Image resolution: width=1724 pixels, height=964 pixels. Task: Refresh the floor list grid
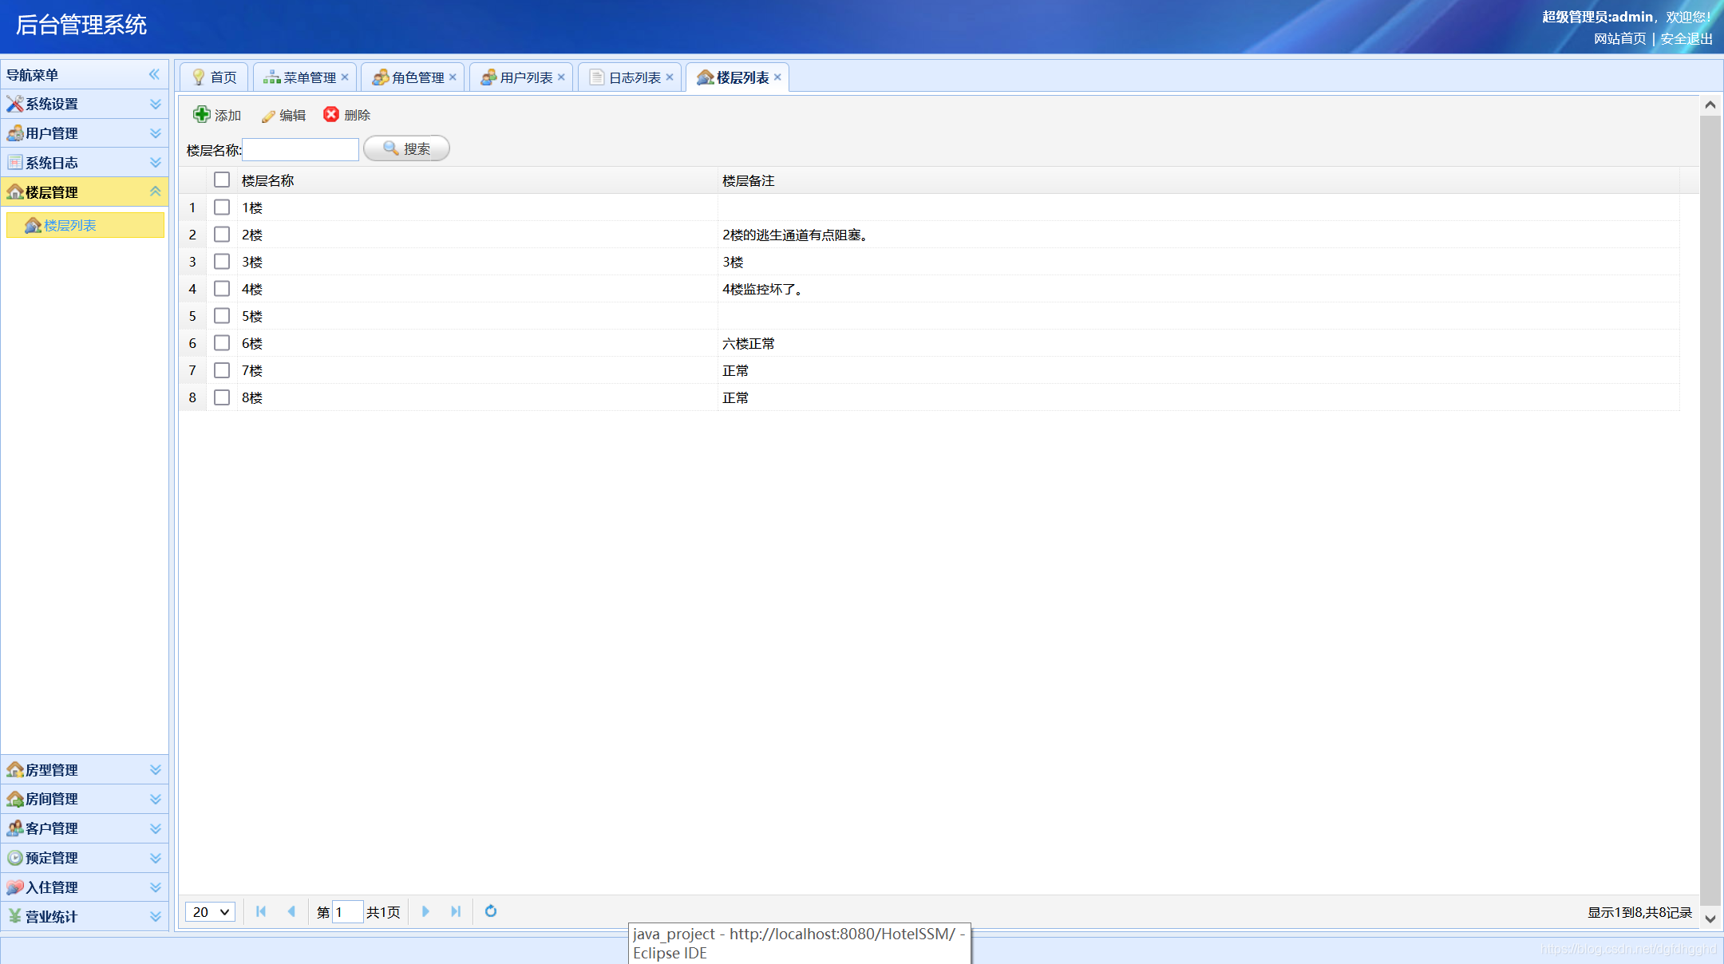(x=491, y=911)
